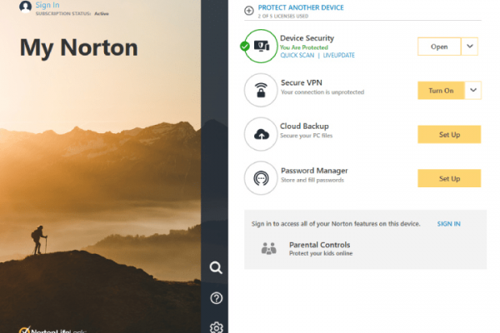Run LiveUpdate
The height and width of the screenshot is (333, 500).
pos(338,55)
